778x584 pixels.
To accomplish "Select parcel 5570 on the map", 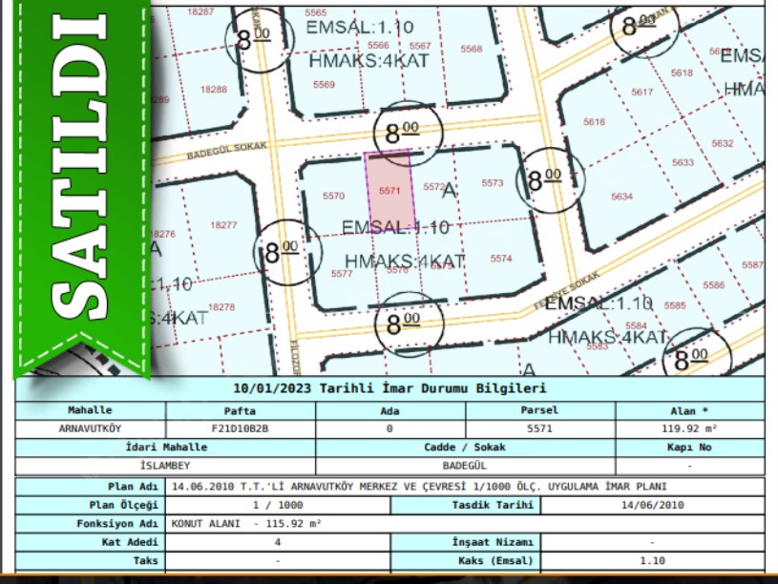I will coord(333,197).
